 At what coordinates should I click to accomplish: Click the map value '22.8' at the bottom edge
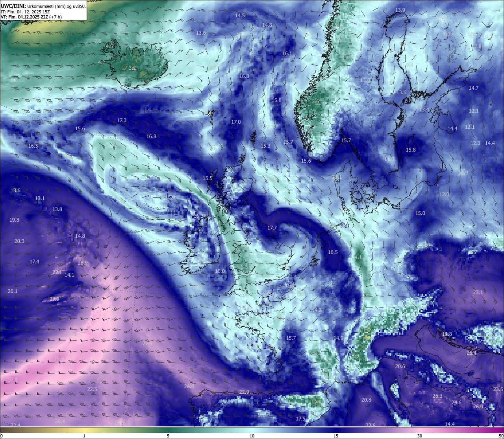click(x=371, y=426)
